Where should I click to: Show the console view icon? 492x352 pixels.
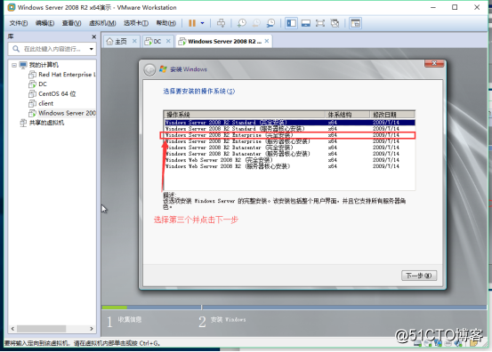pos(355,23)
